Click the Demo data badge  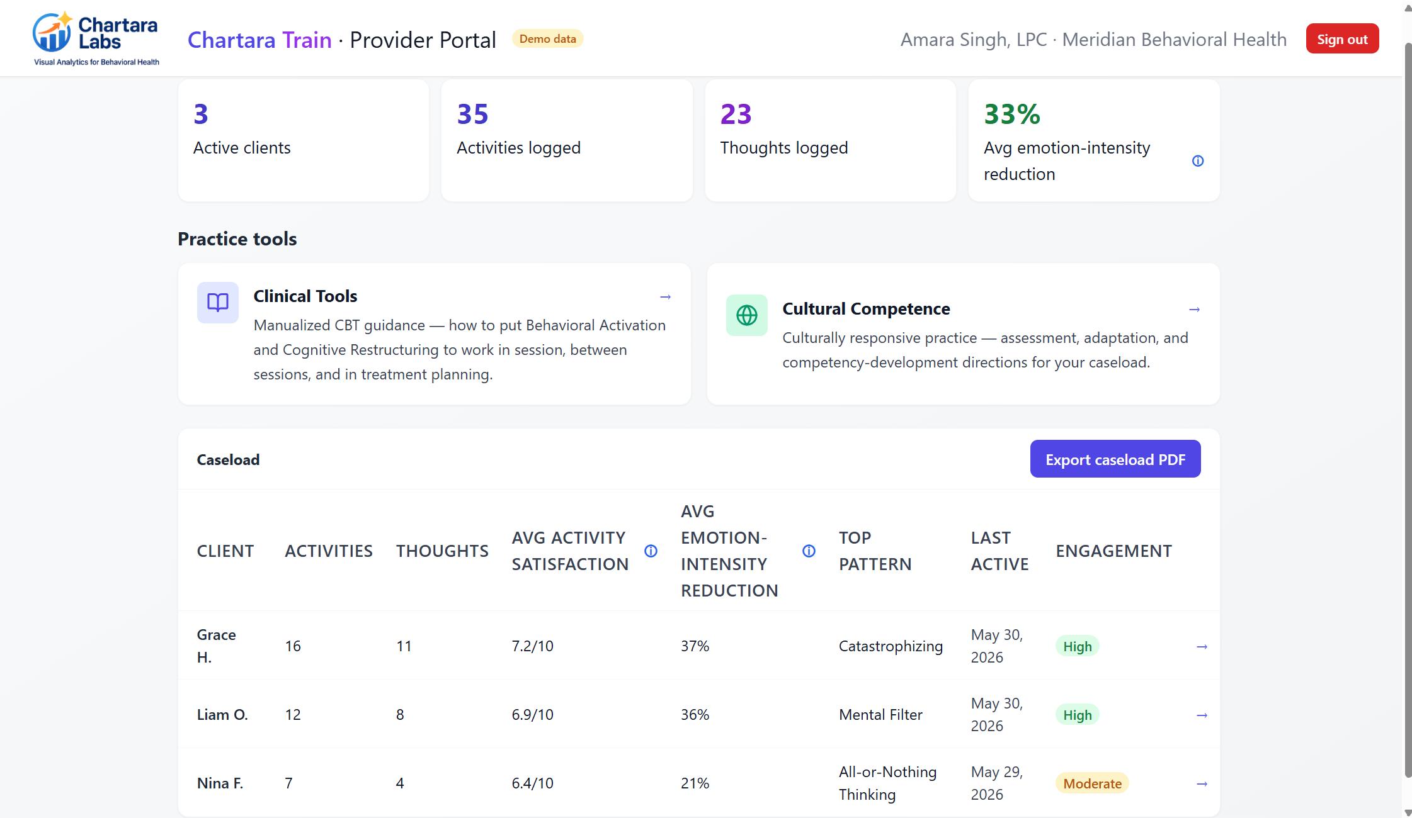547,39
